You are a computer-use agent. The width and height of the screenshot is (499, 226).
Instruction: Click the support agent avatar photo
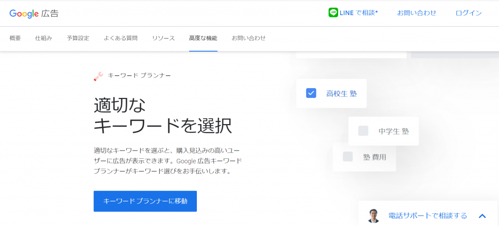click(x=373, y=216)
